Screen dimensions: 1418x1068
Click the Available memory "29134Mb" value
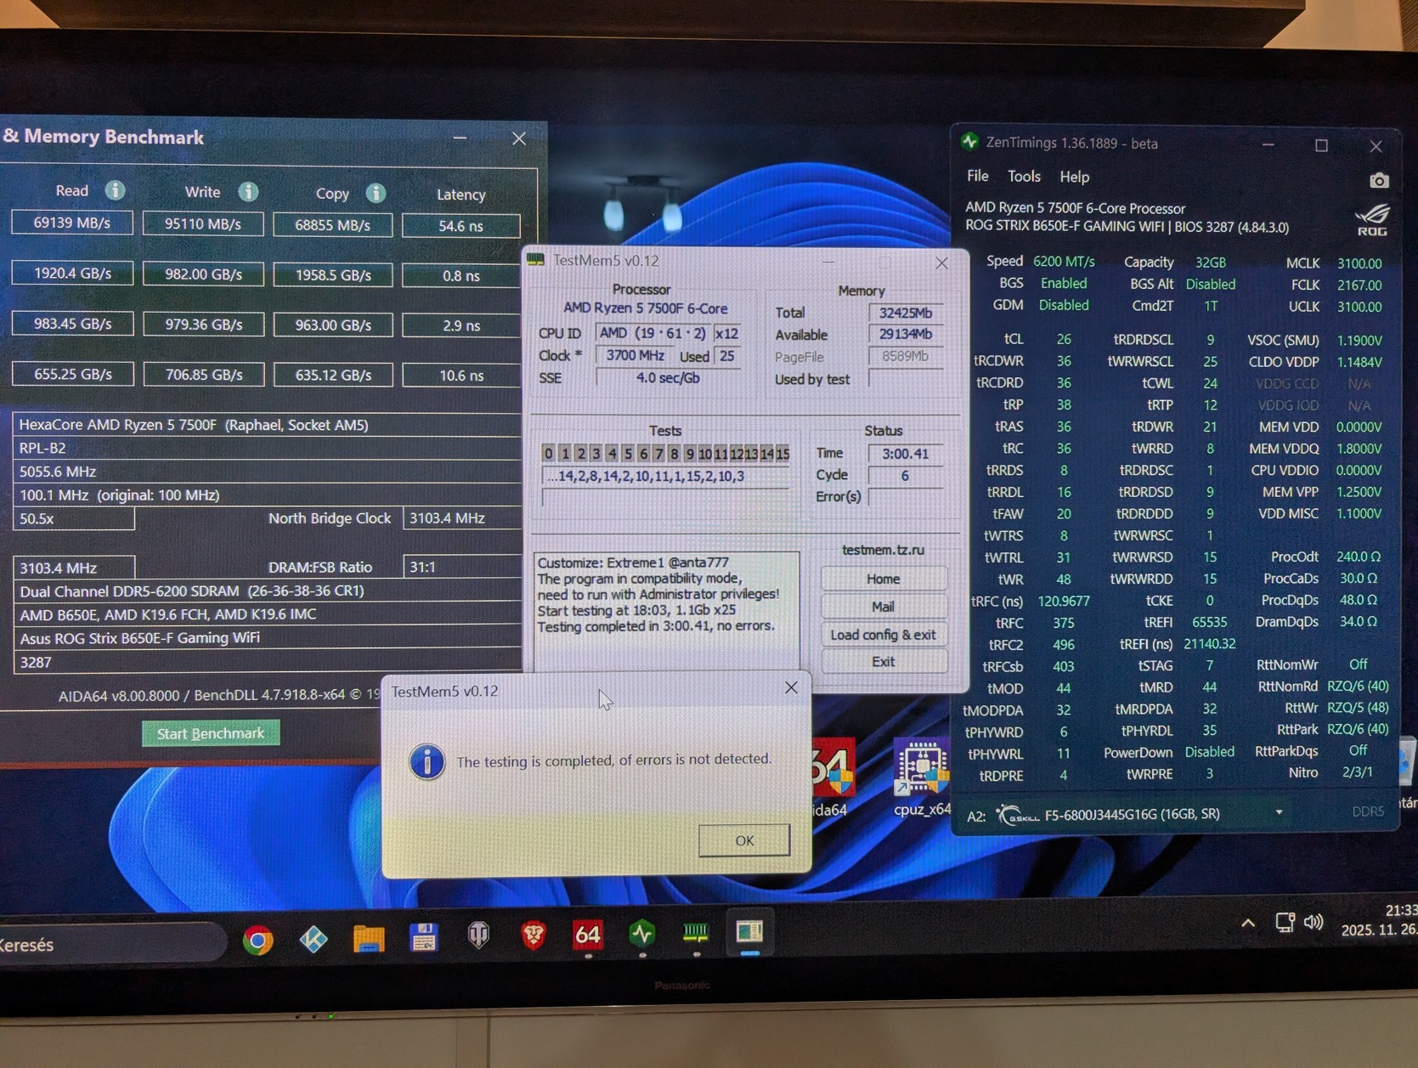point(906,335)
